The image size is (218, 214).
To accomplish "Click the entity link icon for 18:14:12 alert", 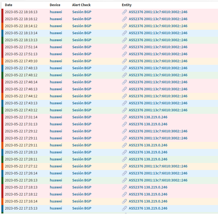I will [124, 26].
